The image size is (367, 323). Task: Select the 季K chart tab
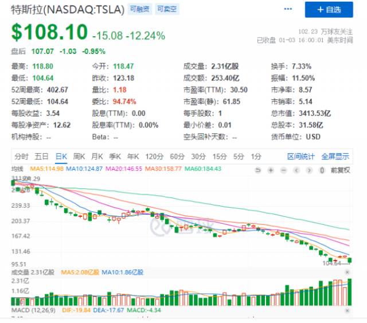pos(115,156)
